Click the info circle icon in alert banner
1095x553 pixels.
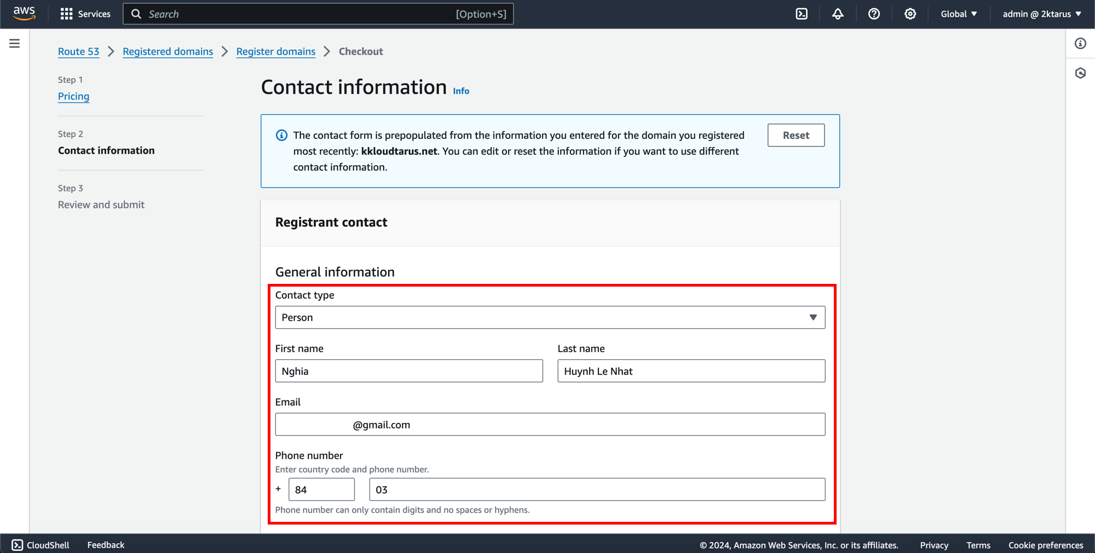[281, 135]
